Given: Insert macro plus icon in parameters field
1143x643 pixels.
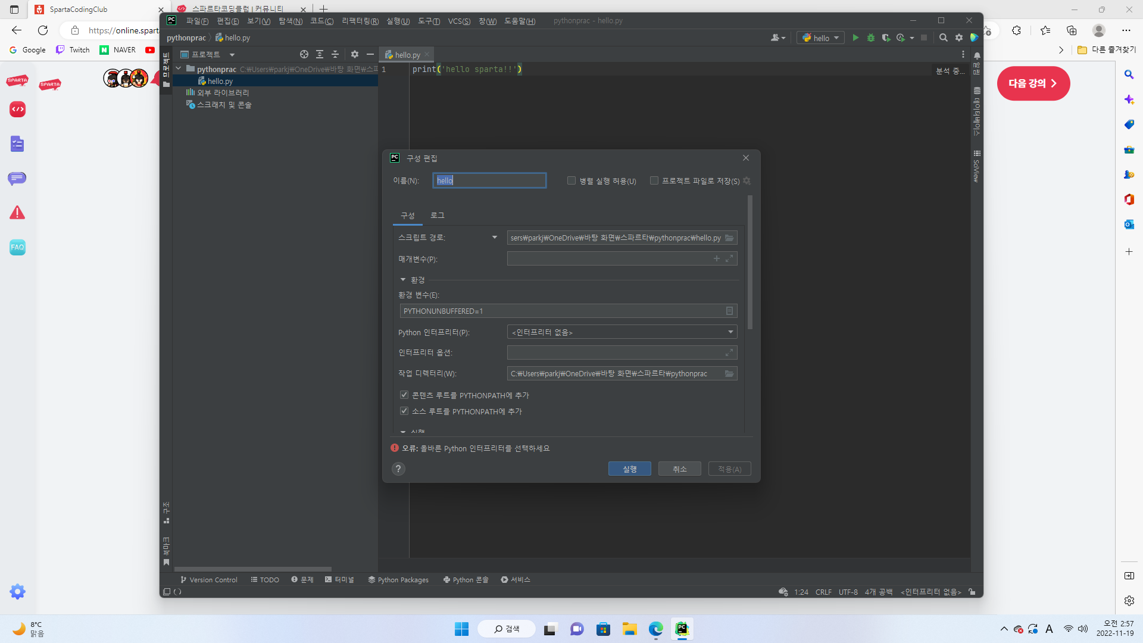Looking at the screenshot, I should click(717, 258).
